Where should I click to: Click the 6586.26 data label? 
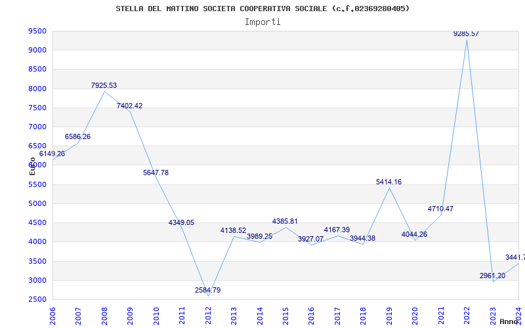click(77, 136)
